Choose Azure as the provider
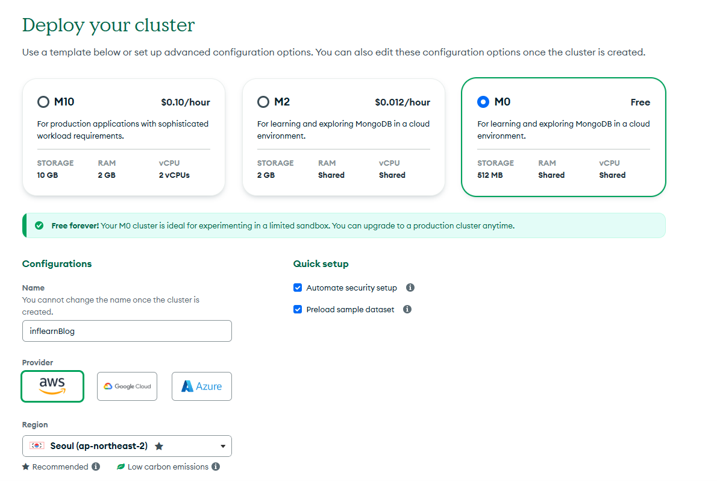The height and width of the screenshot is (481, 717). [x=202, y=386]
